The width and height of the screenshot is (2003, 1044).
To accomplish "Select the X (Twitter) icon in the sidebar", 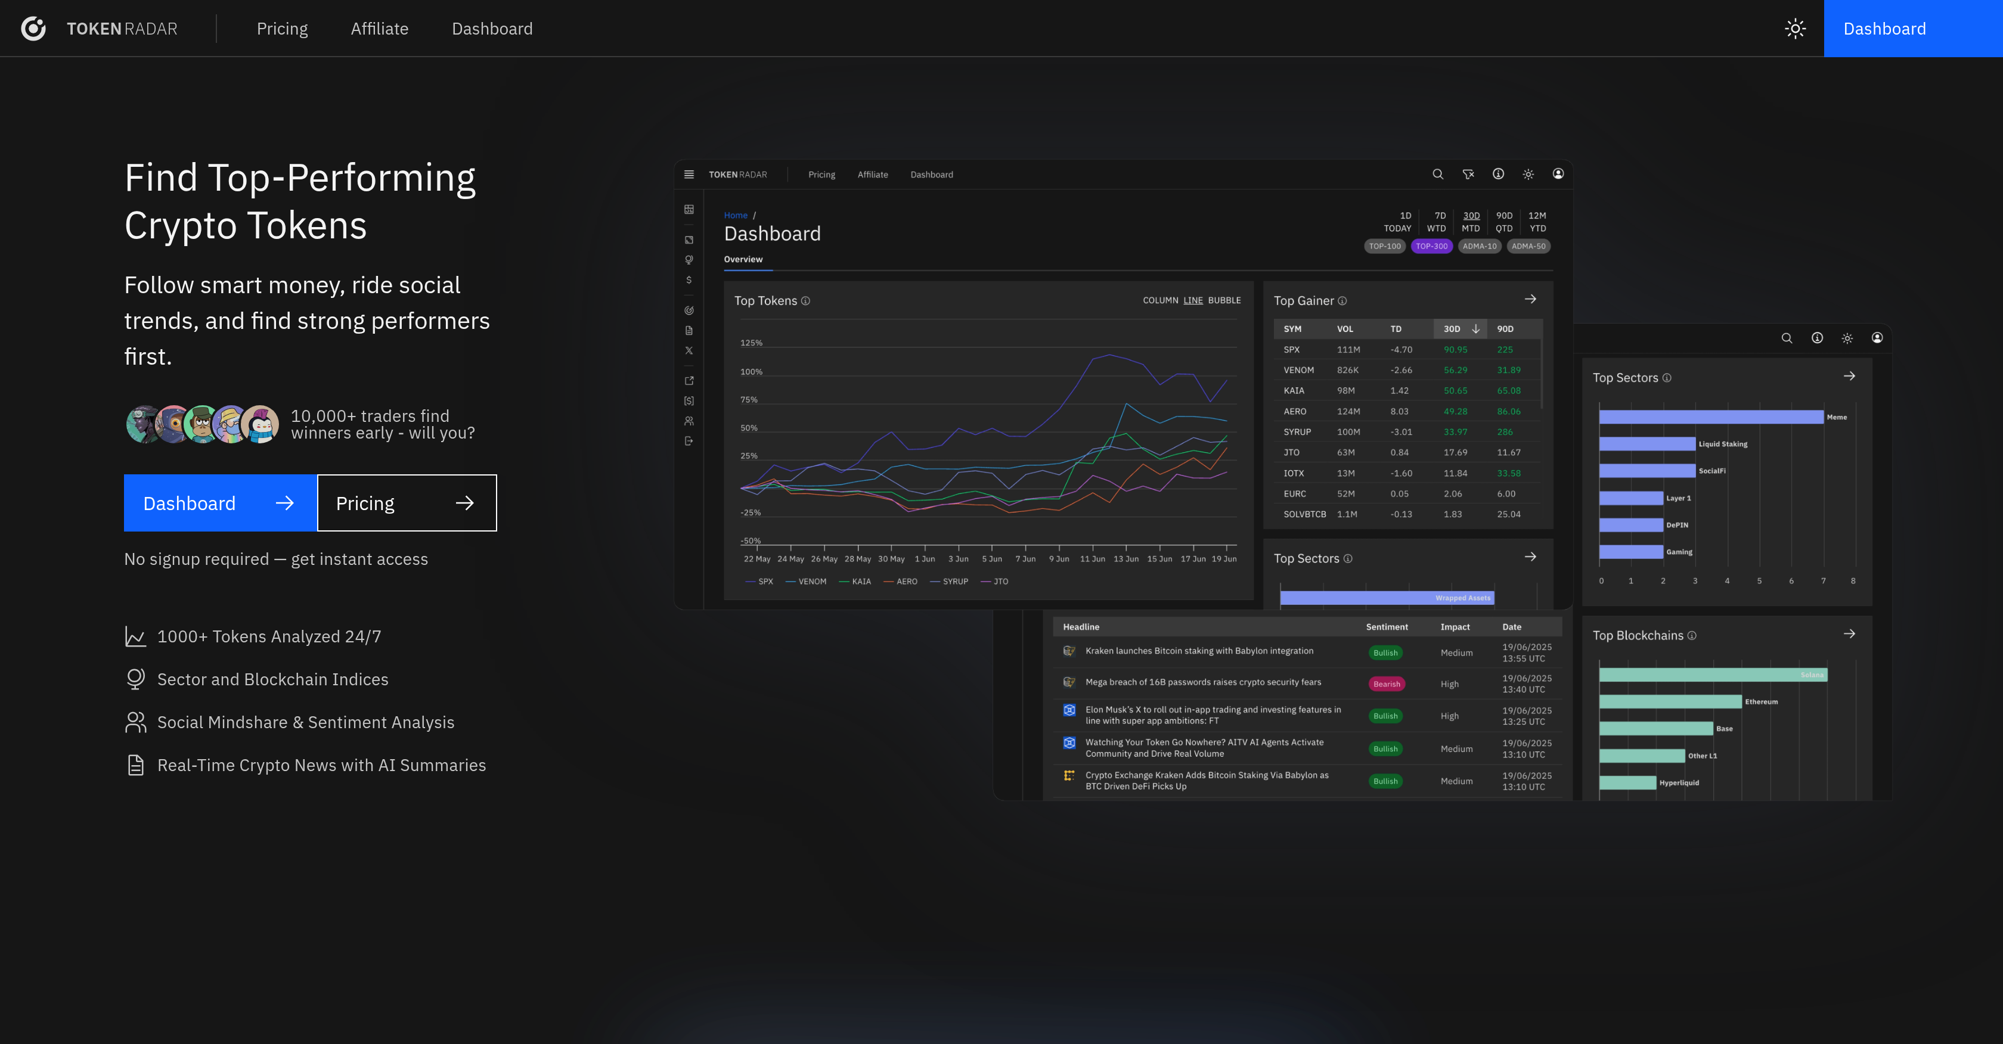I will click(x=689, y=350).
